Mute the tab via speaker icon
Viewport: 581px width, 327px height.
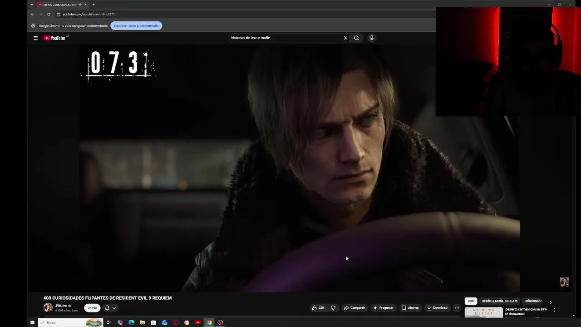pyautogui.click(x=80, y=5)
